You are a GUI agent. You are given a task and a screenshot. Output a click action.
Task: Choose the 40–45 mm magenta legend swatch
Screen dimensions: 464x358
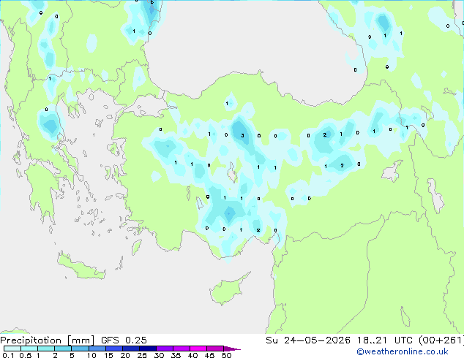point(198,349)
